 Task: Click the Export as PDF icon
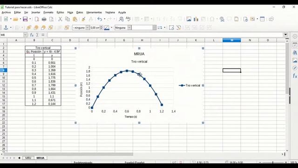pos(37,19)
